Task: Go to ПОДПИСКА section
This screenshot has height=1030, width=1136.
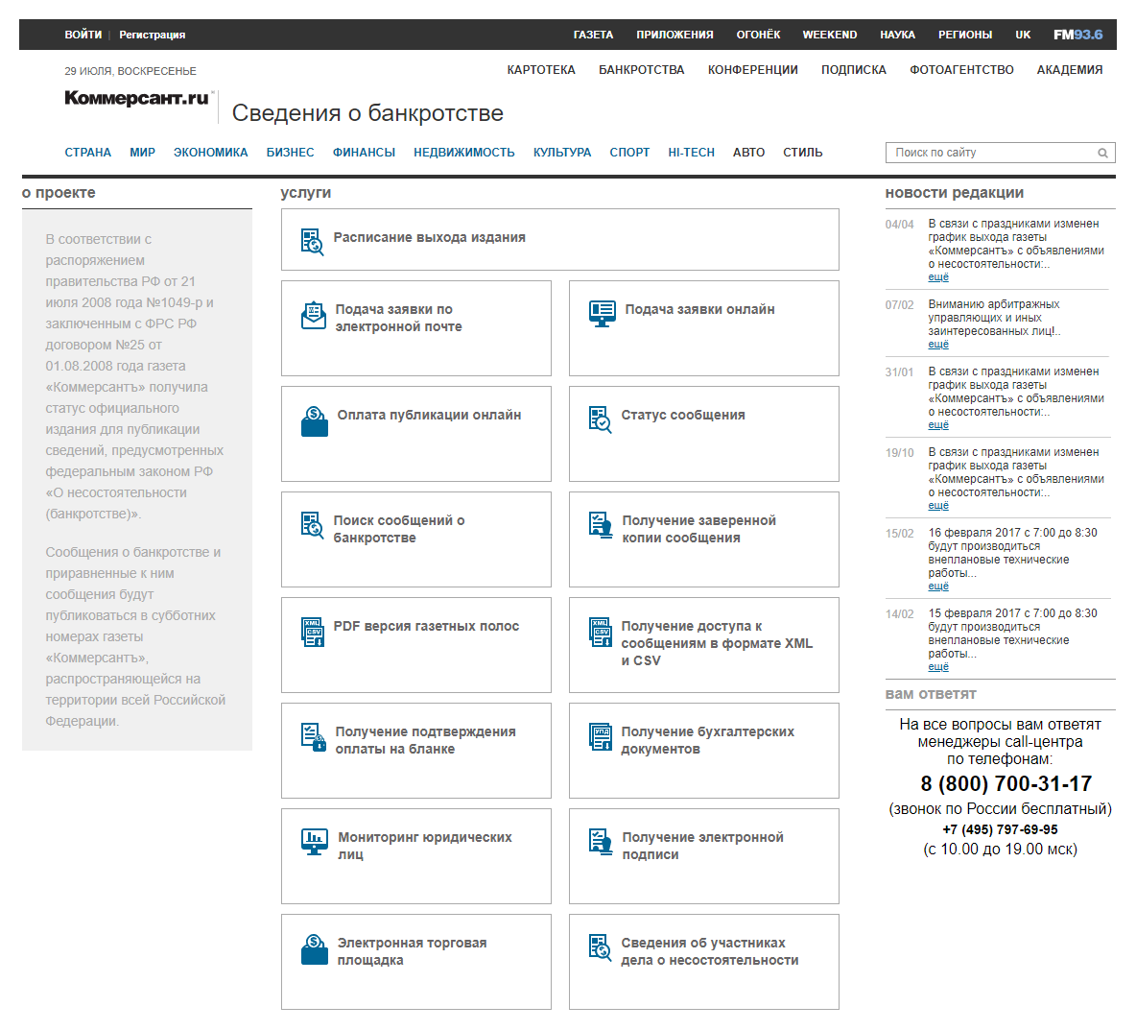Action: pos(854,69)
